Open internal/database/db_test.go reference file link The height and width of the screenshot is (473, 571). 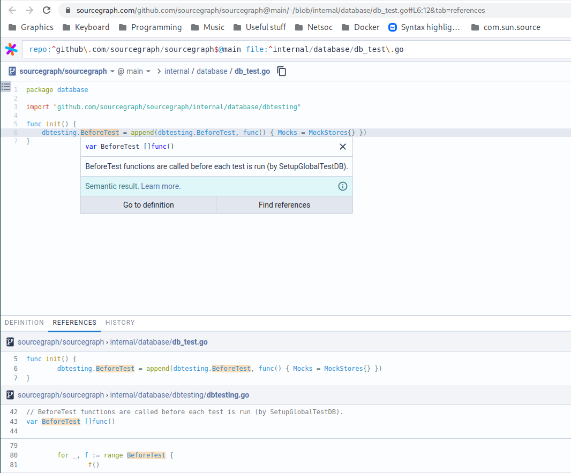pos(159,342)
